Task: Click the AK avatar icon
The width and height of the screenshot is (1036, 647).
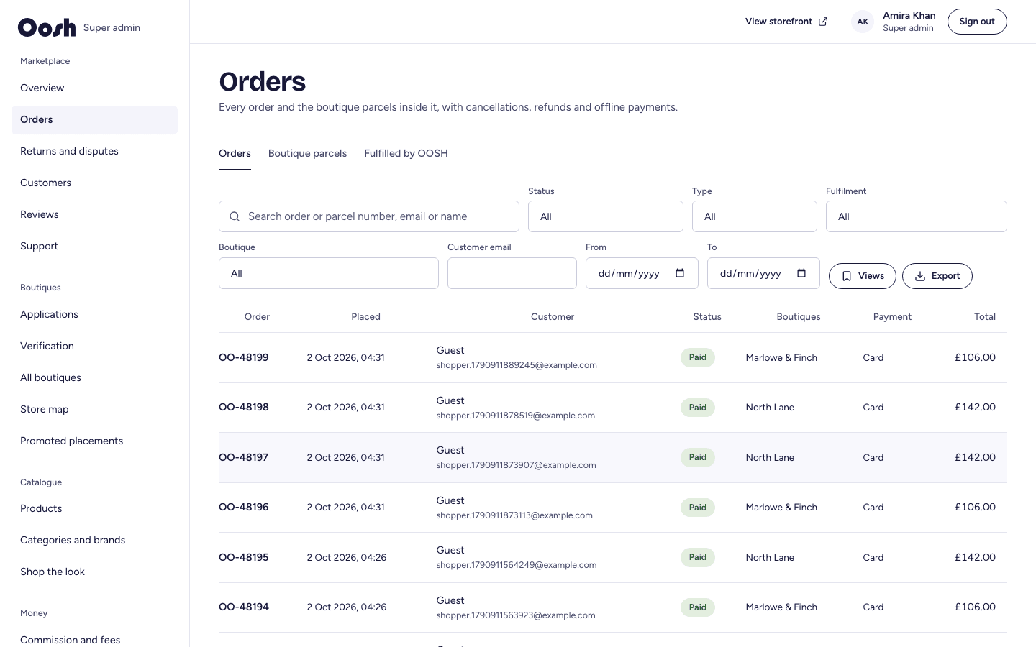Action: click(x=863, y=22)
